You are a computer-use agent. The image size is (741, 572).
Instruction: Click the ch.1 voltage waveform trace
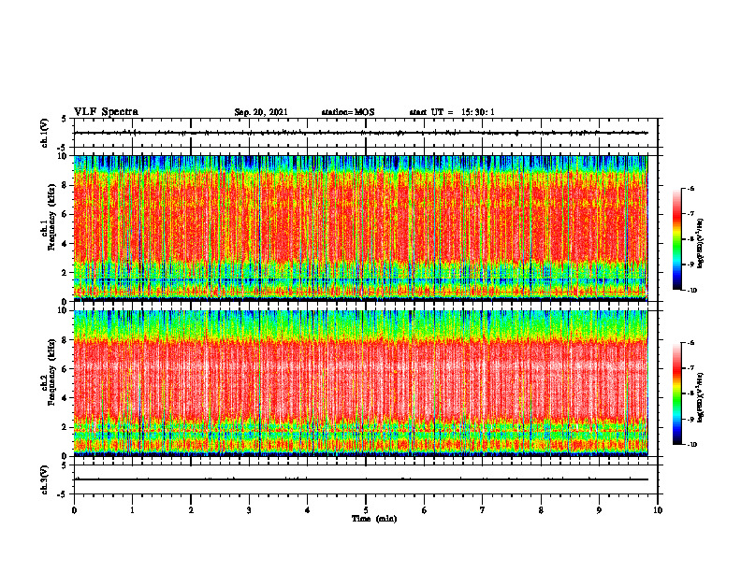(x=361, y=133)
